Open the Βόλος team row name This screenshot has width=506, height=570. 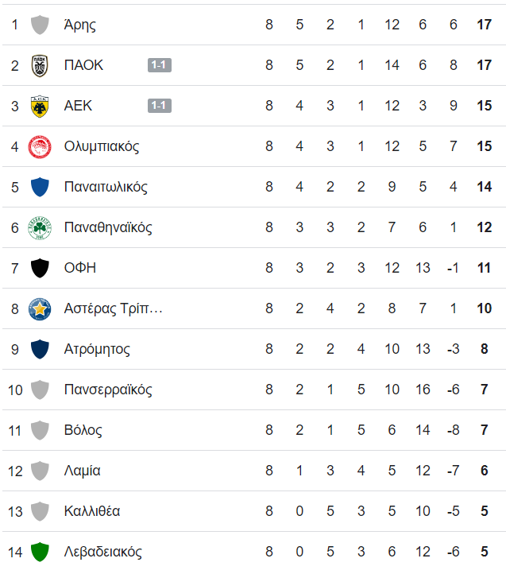(x=83, y=430)
